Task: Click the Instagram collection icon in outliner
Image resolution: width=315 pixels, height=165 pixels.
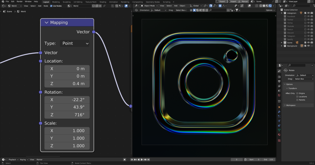Action: (285, 13)
